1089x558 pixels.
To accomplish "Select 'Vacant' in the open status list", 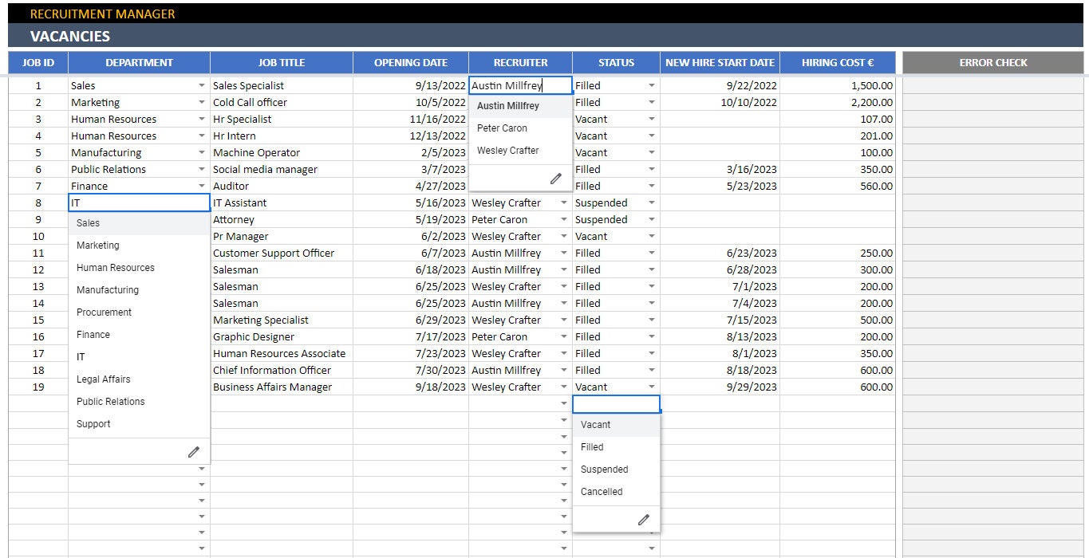I will point(595,424).
